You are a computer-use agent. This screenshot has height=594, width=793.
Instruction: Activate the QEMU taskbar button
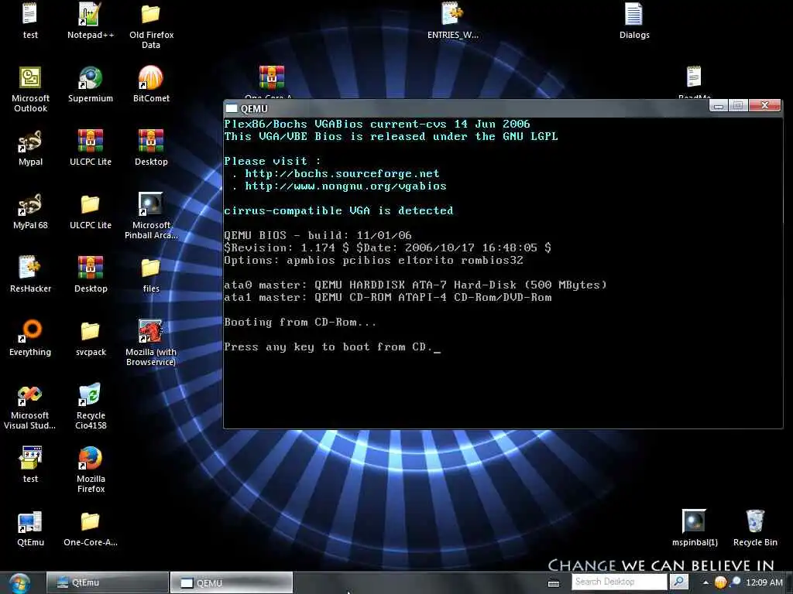pyautogui.click(x=231, y=583)
